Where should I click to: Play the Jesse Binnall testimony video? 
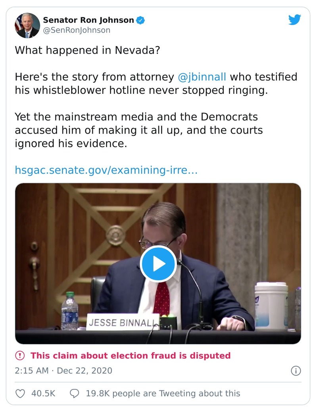[x=158, y=264]
